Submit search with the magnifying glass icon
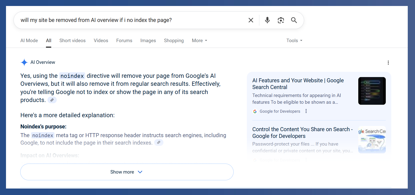This screenshot has height=195, width=415. 294,20
